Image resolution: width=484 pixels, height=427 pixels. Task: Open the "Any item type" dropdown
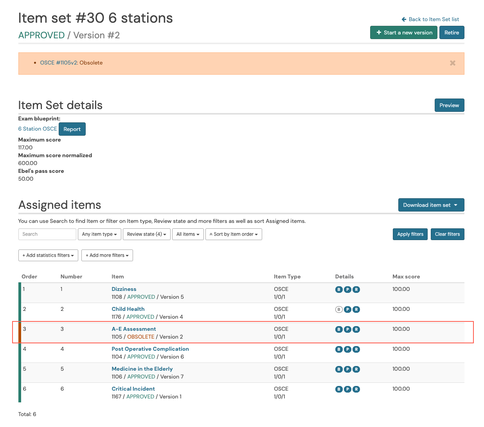pyautogui.click(x=99, y=234)
